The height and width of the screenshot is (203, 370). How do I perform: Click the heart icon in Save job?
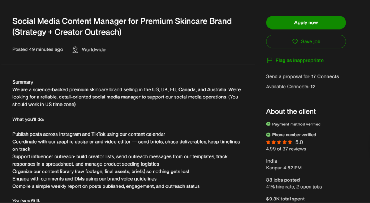[295, 41]
